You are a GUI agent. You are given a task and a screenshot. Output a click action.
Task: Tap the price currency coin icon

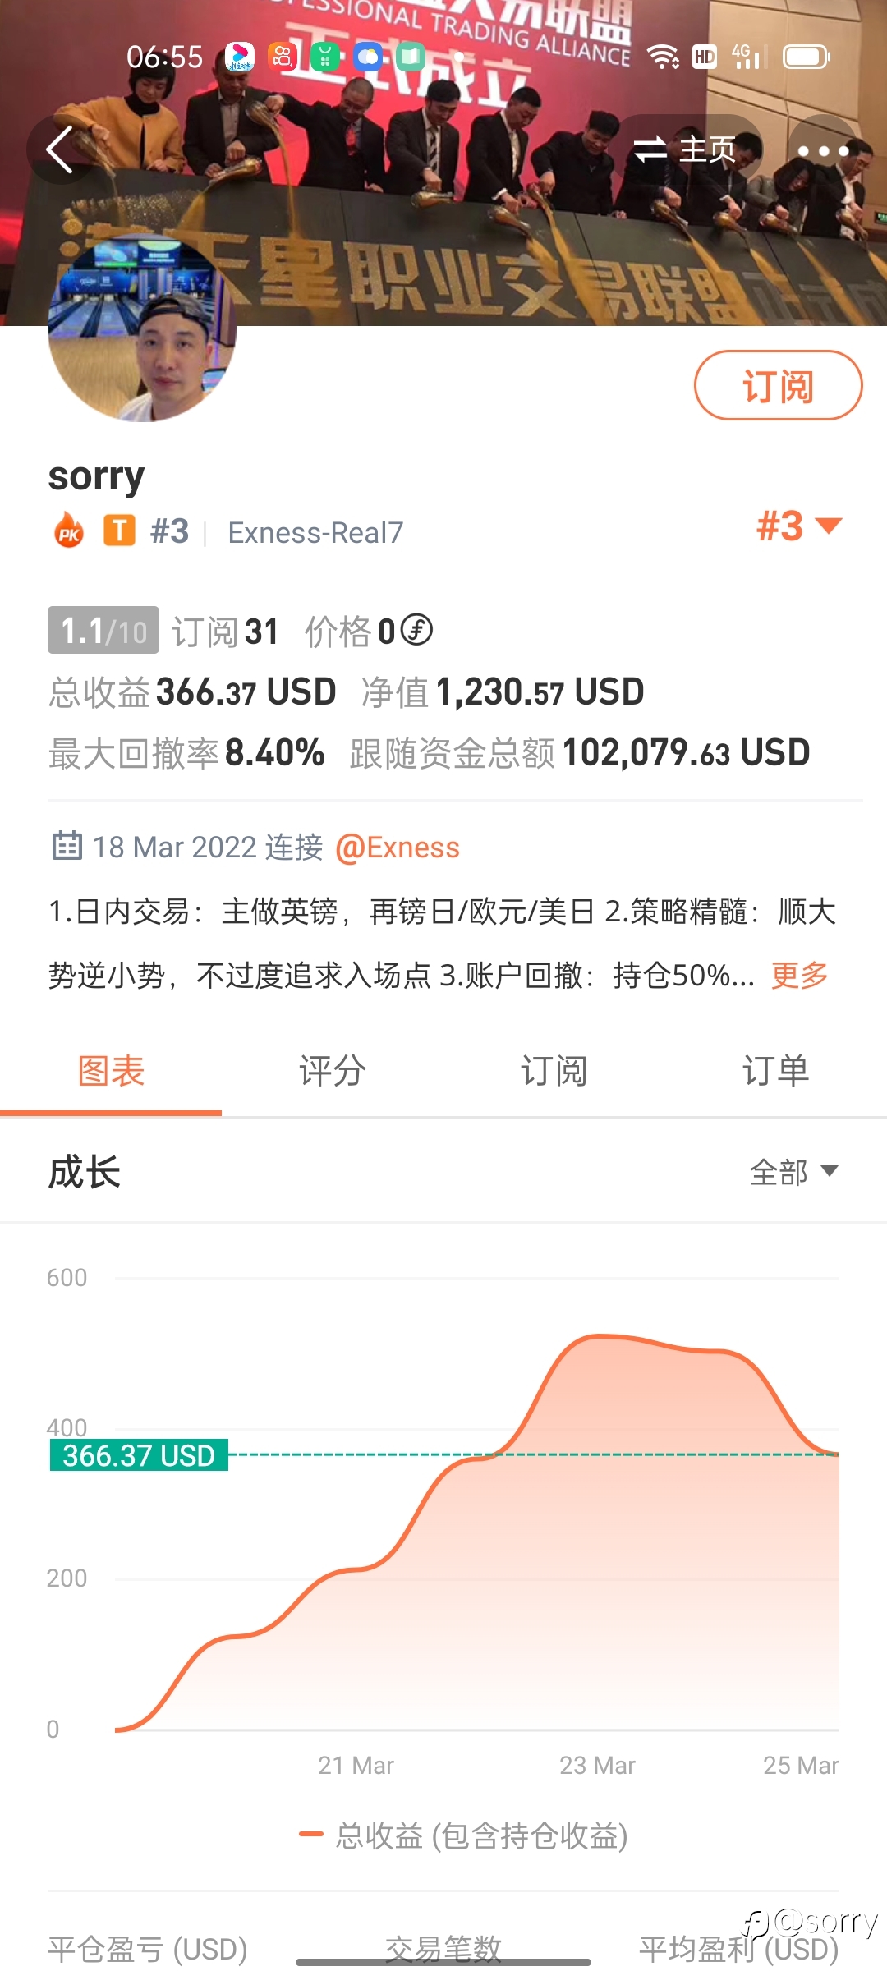pos(416,630)
